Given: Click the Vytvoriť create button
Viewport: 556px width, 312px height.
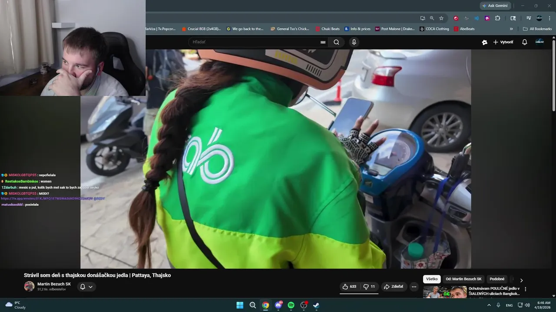Looking at the screenshot, I should (503, 42).
